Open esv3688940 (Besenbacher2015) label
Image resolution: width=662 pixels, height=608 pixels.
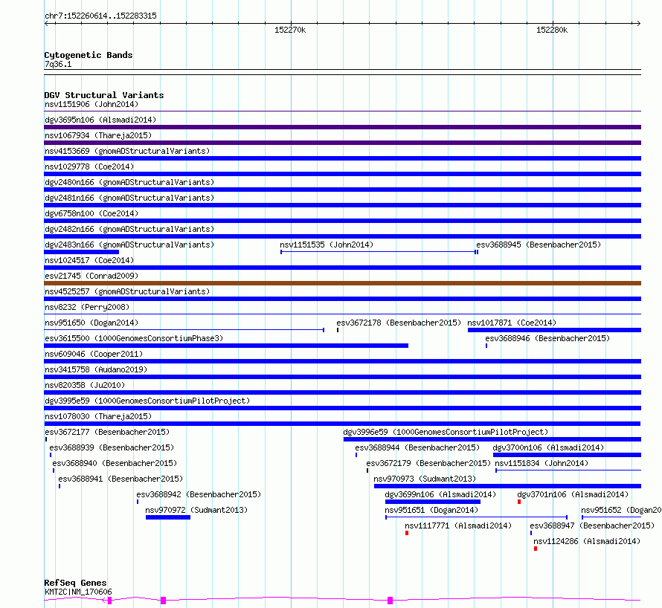[115, 463]
